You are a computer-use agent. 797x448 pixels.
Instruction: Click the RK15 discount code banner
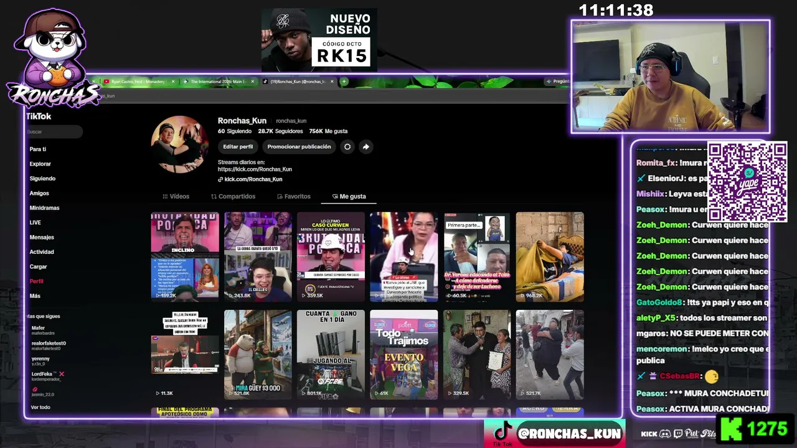pyautogui.click(x=319, y=39)
